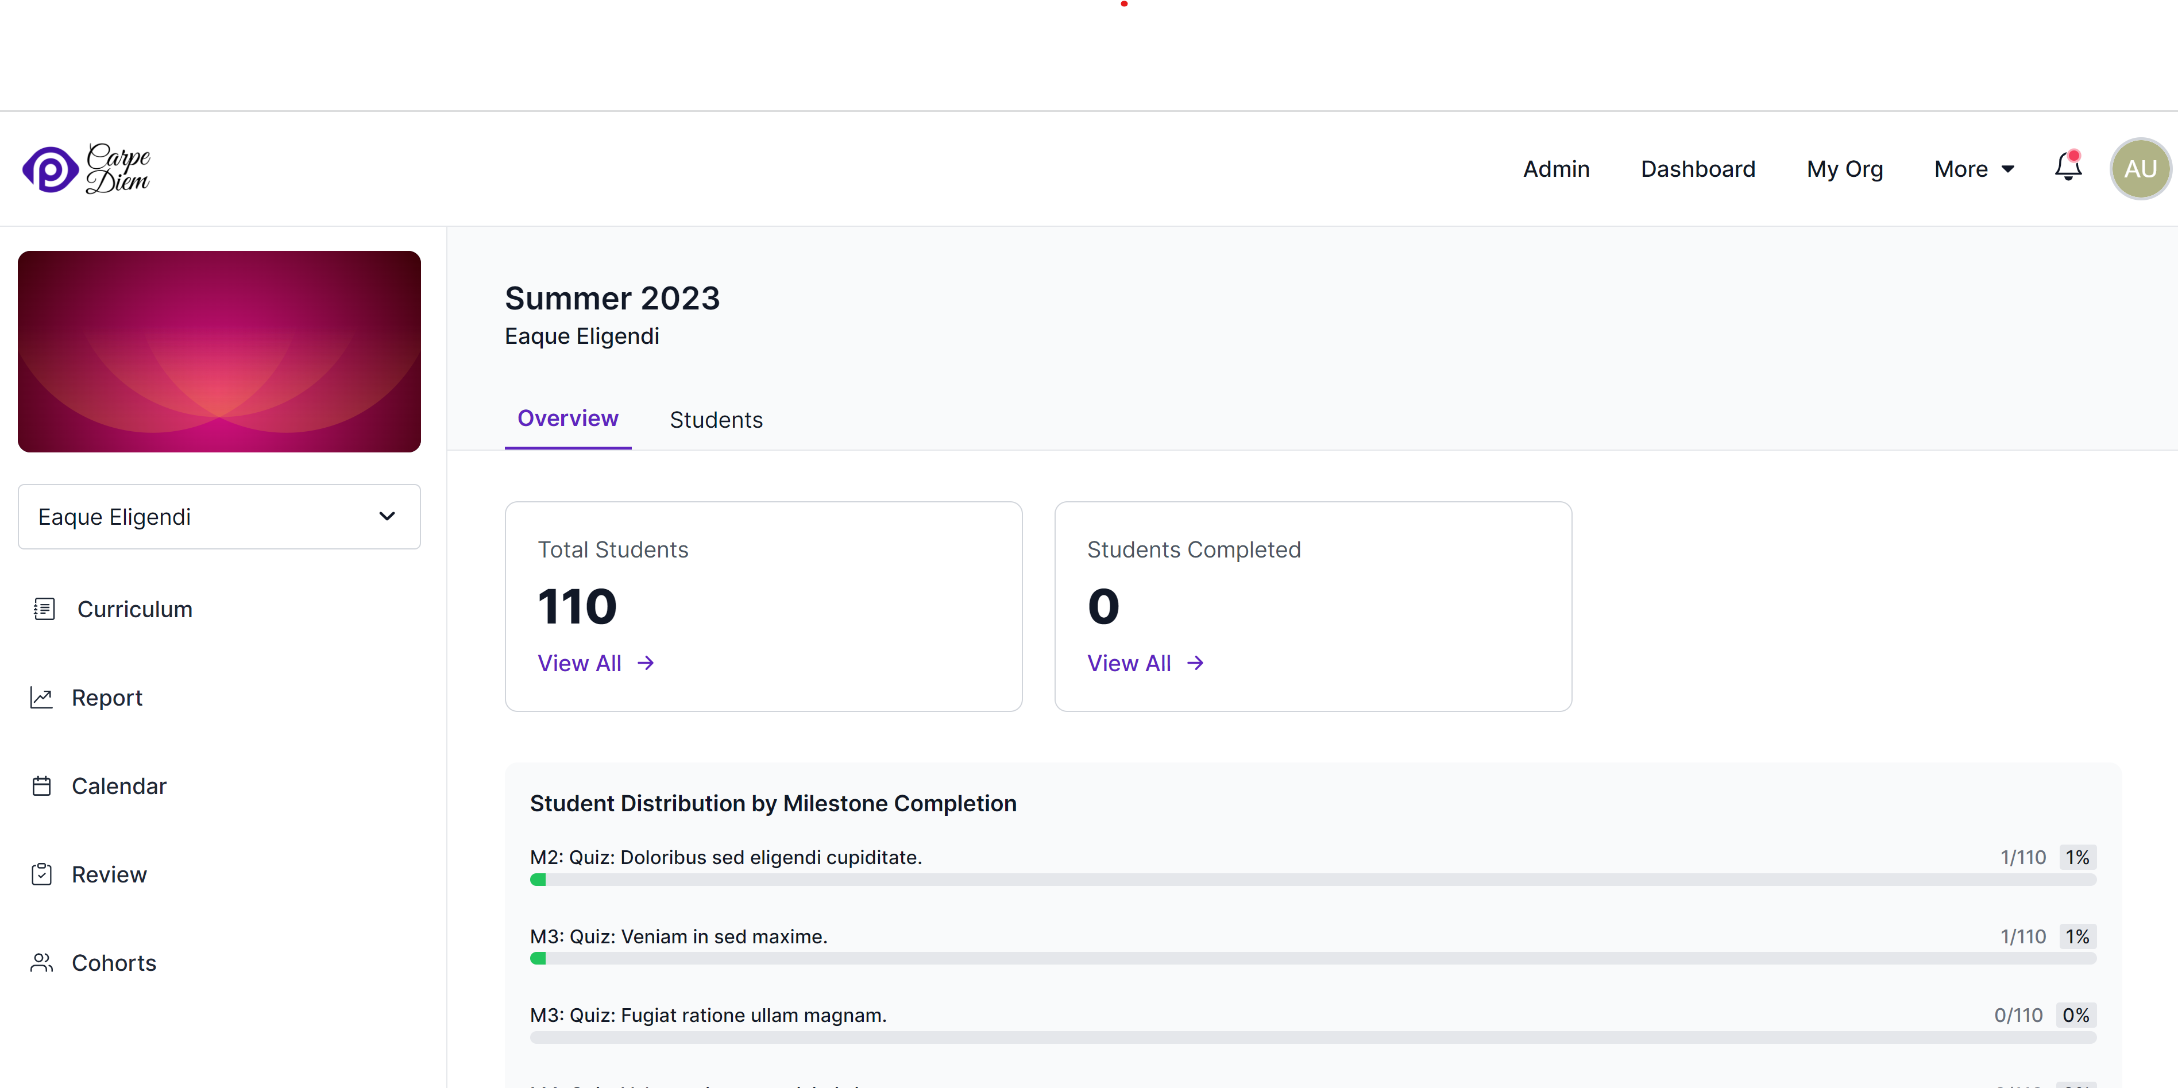Viewport: 2178px width, 1088px height.
Task: Select the Overview tab
Action: pos(567,417)
